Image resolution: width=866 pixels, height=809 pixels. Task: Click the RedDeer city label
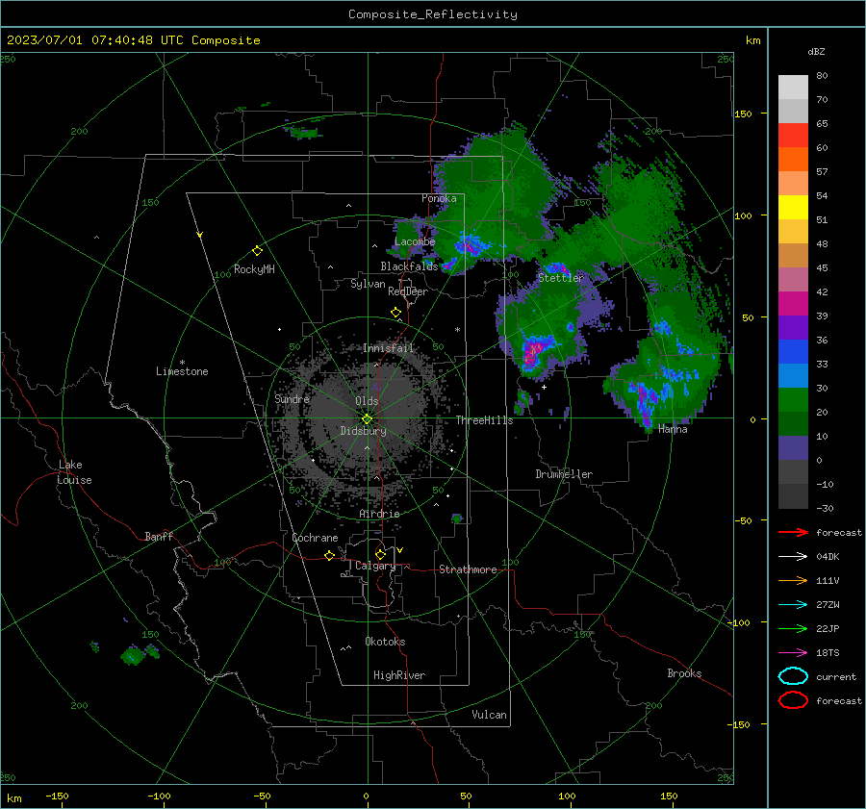coord(408,291)
